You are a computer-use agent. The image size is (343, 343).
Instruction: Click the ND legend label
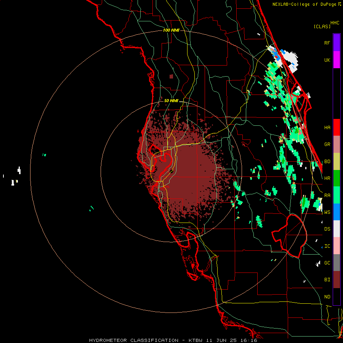click(327, 297)
